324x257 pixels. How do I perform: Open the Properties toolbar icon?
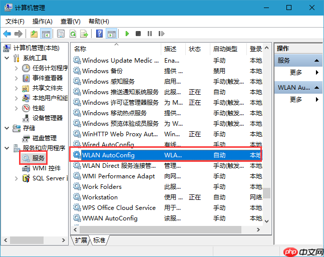pos(61,34)
